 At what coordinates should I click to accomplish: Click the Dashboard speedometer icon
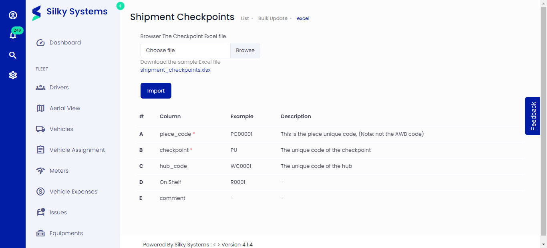[x=40, y=42]
